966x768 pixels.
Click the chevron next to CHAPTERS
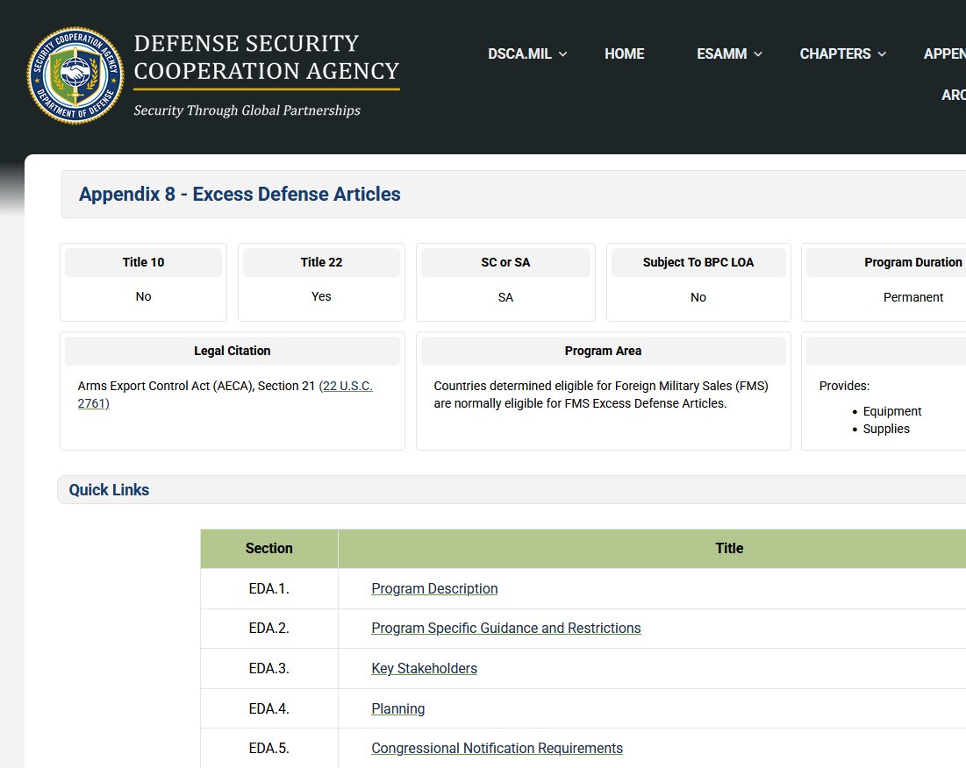pyautogui.click(x=882, y=54)
